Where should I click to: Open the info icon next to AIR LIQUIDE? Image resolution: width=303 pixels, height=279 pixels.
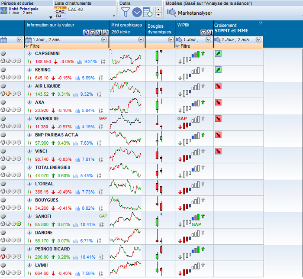pyautogui.click(x=29, y=86)
